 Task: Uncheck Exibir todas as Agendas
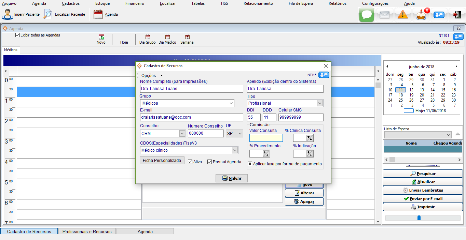pyautogui.click(x=18, y=35)
